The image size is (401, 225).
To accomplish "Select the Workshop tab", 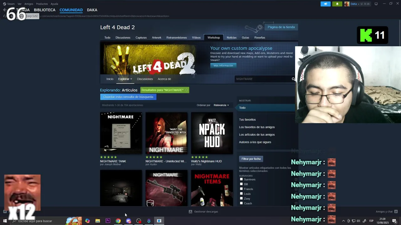I will click(214, 37).
